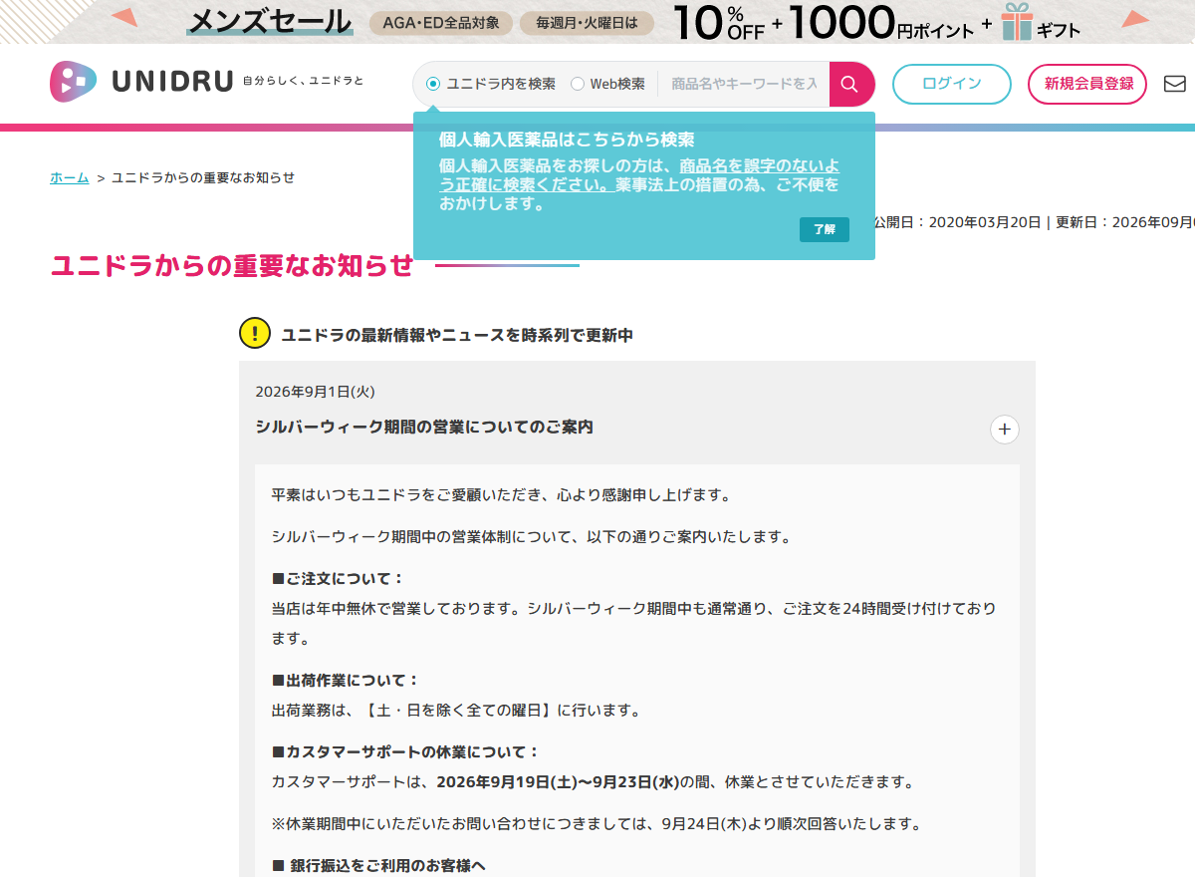Click the 自分らしく、ユニドラと tagline
The width and height of the screenshot is (1195, 877).
coord(304,81)
